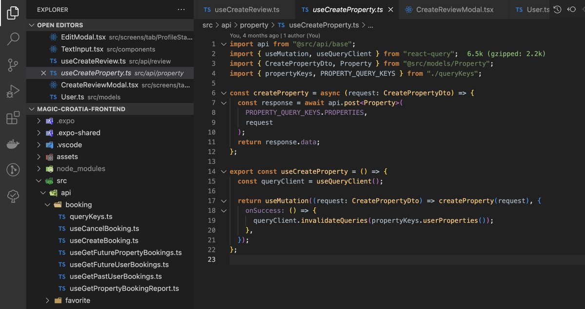Click line number 23 in the gutter

click(x=211, y=259)
